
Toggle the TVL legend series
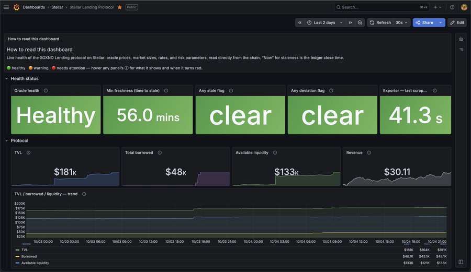(x=25, y=250)
